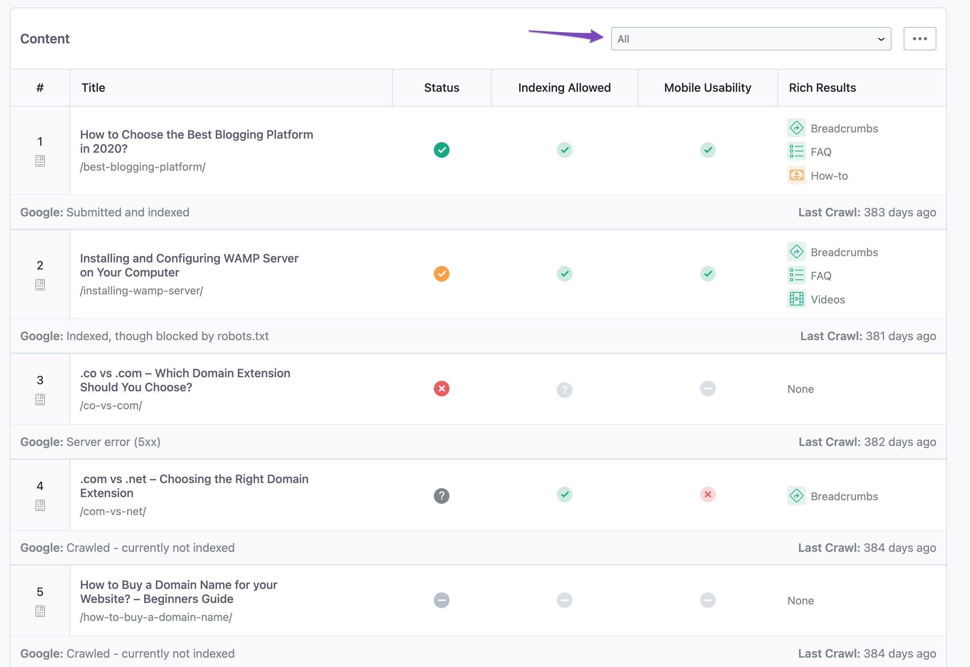Click the grey neutral status icon for item 5

442,600
